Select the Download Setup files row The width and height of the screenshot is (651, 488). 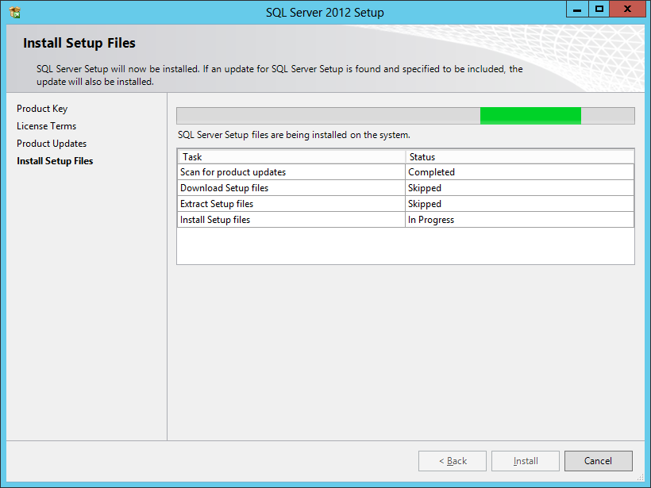(224, 188)
